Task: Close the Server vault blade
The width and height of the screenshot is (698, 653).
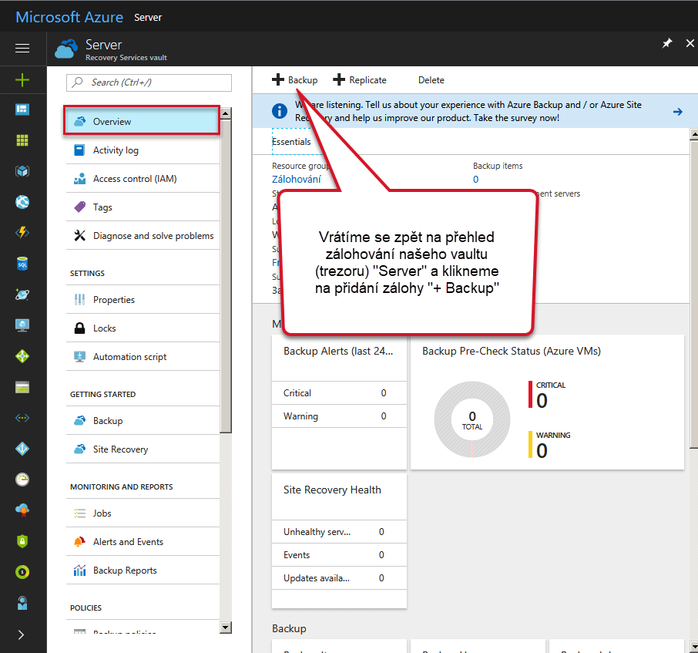Action: point(690,43)
